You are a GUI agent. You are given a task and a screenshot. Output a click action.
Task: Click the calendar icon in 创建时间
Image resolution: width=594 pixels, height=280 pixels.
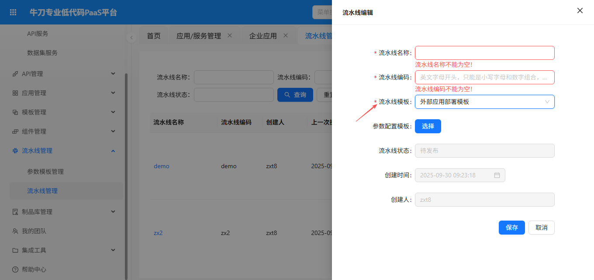497,175
